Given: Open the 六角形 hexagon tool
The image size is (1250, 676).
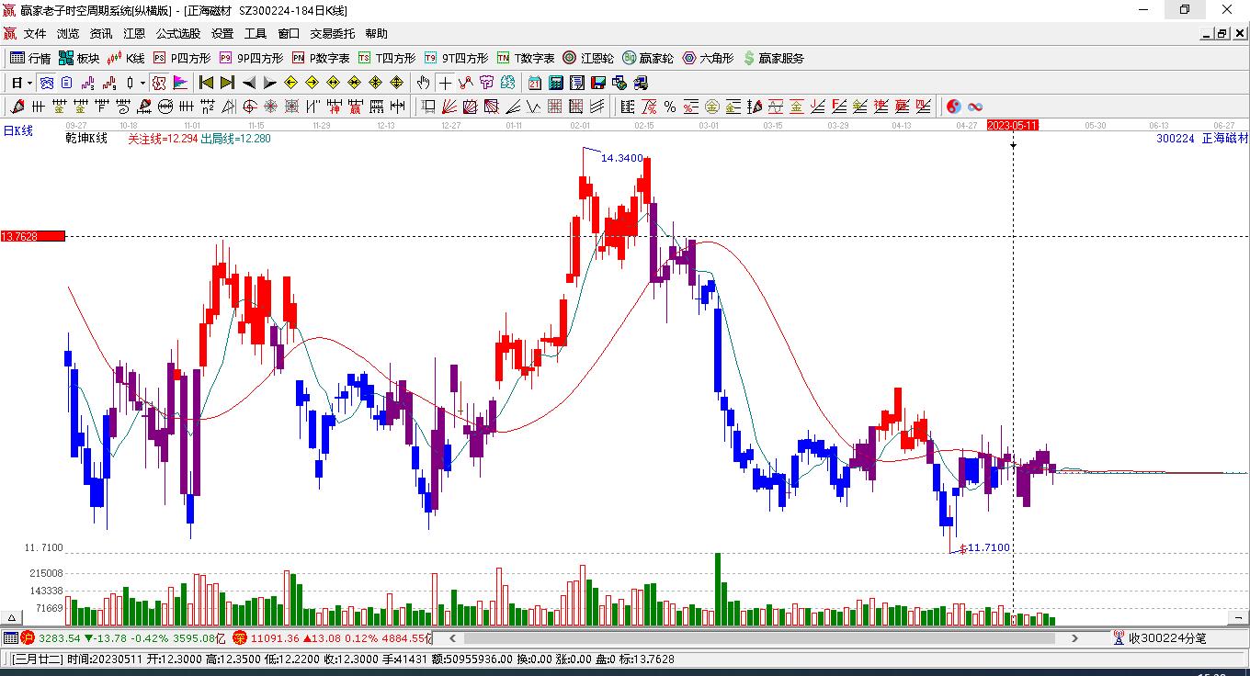Looking at the screenshot, I should coord(708,58).
